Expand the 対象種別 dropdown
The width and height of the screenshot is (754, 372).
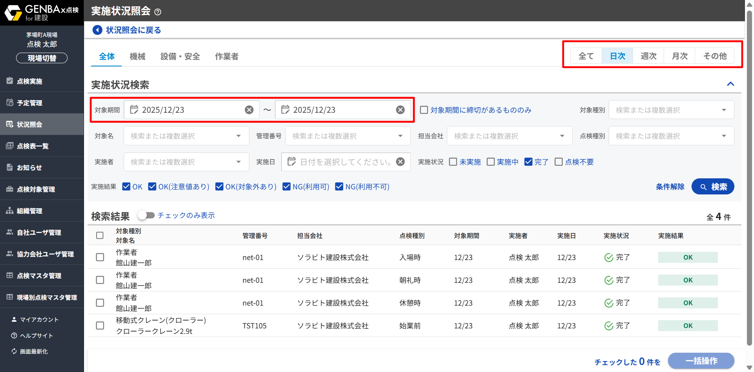tap(723, 110)
